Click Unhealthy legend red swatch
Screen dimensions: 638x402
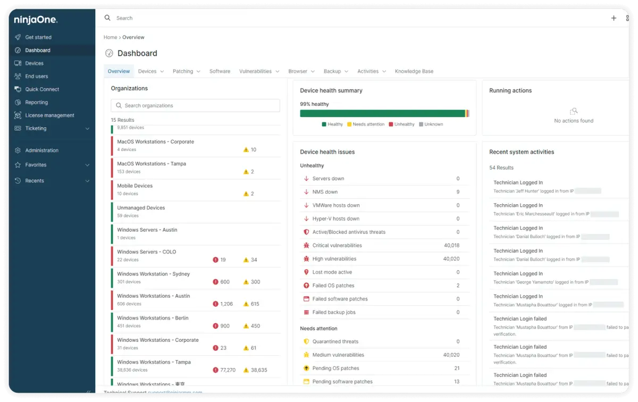tap(391, 124)
